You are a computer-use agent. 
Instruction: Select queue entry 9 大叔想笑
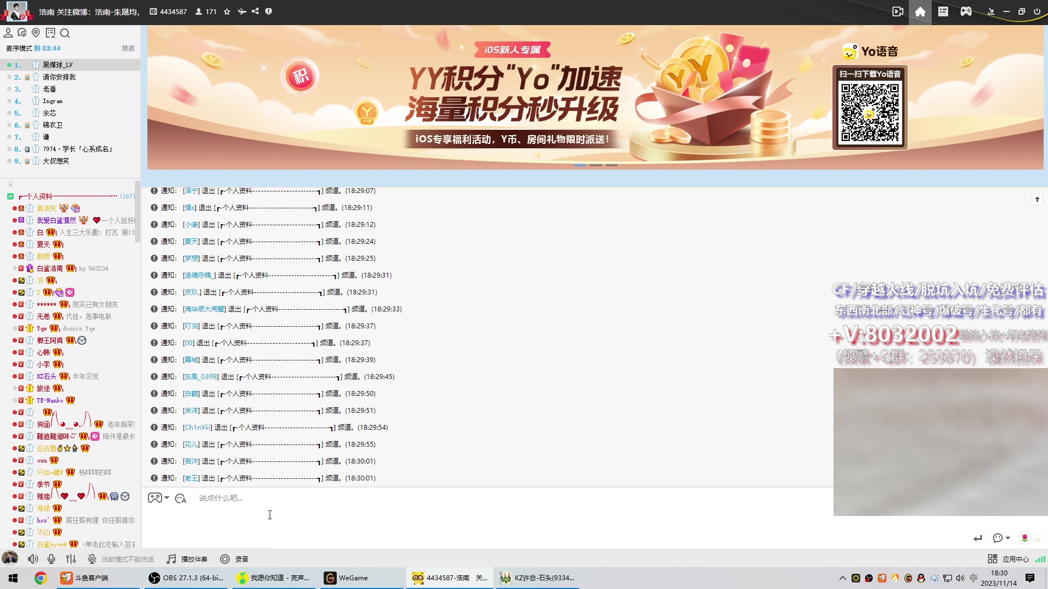pyautogui.click(x=70, y=161)
